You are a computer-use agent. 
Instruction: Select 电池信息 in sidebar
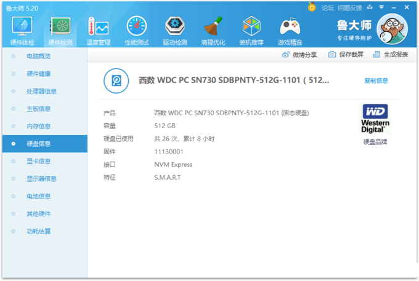45,196
